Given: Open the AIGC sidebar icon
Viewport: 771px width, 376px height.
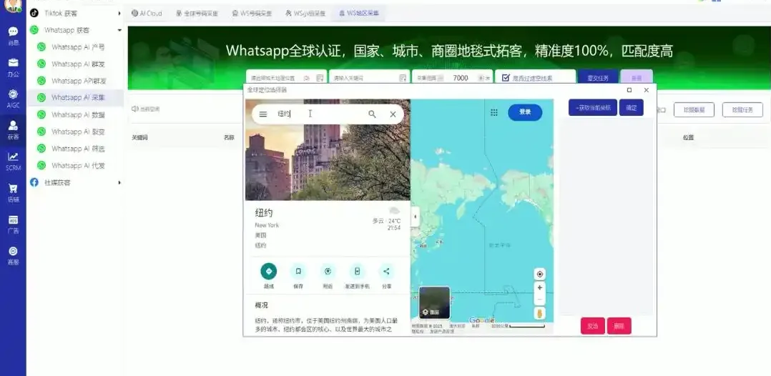Looking at the screenshot, I should pyautogui.click(x=14, y=94).
